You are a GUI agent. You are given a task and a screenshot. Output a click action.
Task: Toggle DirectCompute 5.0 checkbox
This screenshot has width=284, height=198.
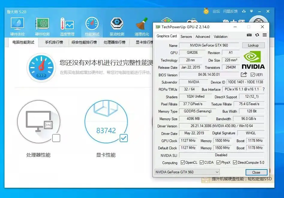(235, 163)
